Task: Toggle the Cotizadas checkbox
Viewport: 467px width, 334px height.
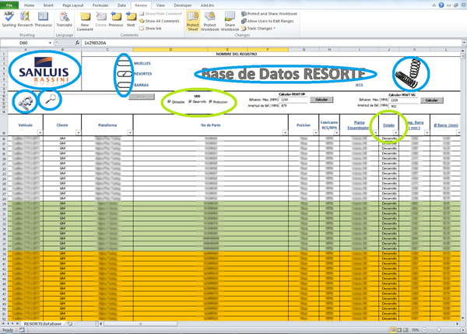Action: tap(169, 102)
